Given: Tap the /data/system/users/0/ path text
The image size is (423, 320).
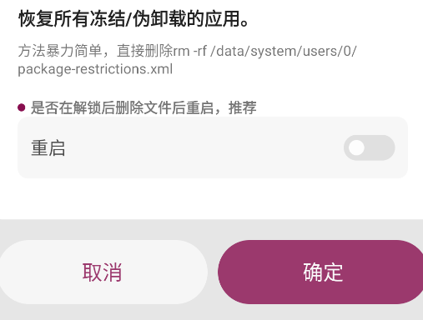Looking at the screenshot, I should coord(284,51).
